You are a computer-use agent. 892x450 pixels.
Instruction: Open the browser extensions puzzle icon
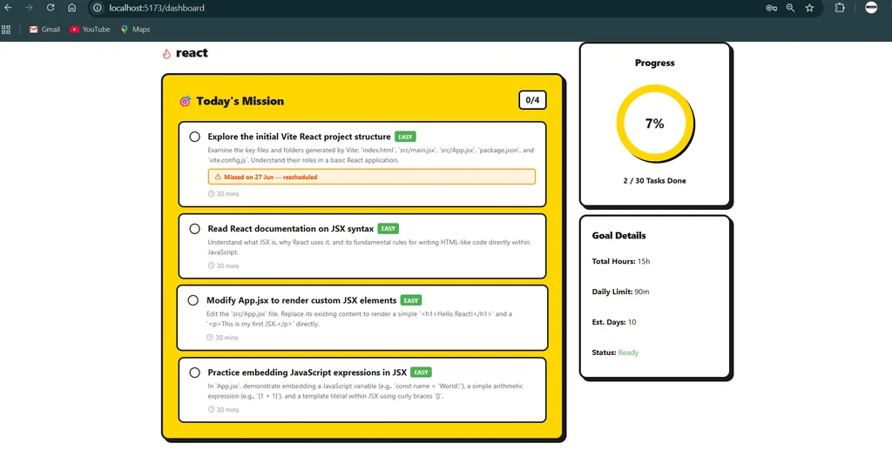point(840,8)
